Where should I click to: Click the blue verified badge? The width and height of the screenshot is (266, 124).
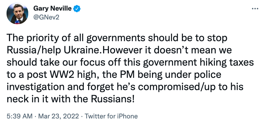(77, 9)
